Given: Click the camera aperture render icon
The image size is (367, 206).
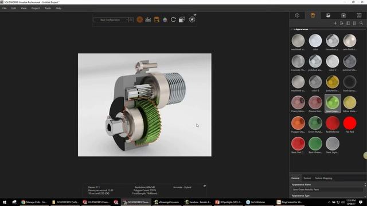Looking at the screenshot, I should click(192, 19).
